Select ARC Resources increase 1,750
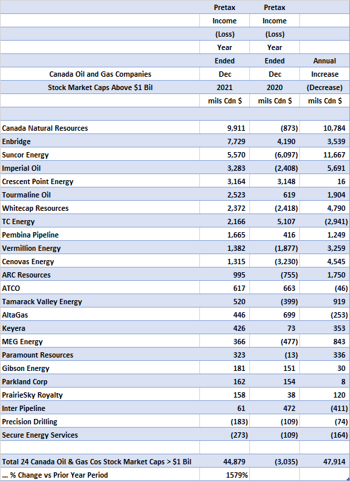350x481 pixels. pyautogui.click(x=336, y=275)
